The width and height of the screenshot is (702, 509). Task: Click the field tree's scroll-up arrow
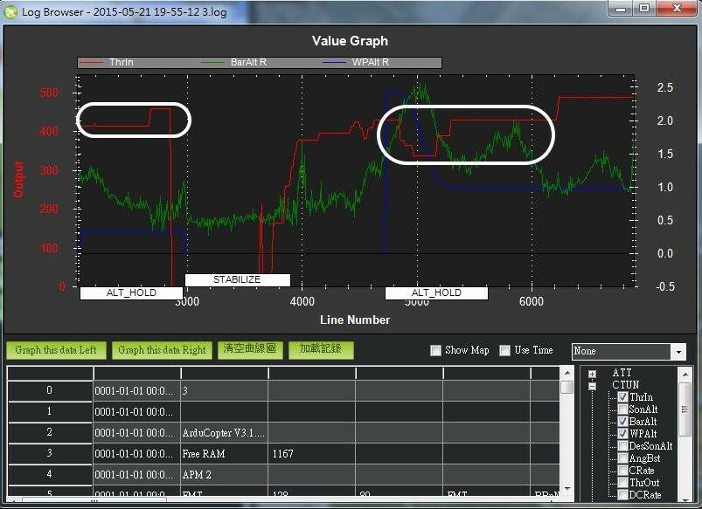tap(685, 373)
